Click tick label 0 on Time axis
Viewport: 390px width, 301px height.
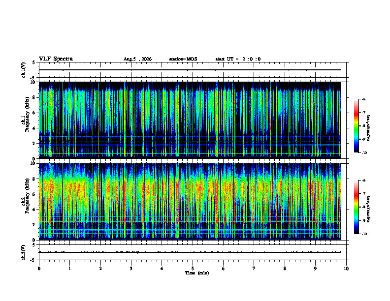(x=39, y=269)
